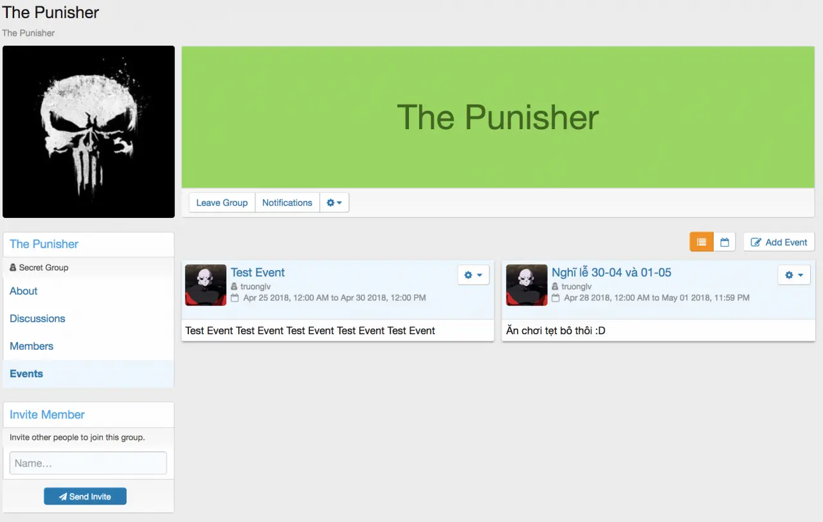Click the Leave Group button
823x522 pixels.
222,203
